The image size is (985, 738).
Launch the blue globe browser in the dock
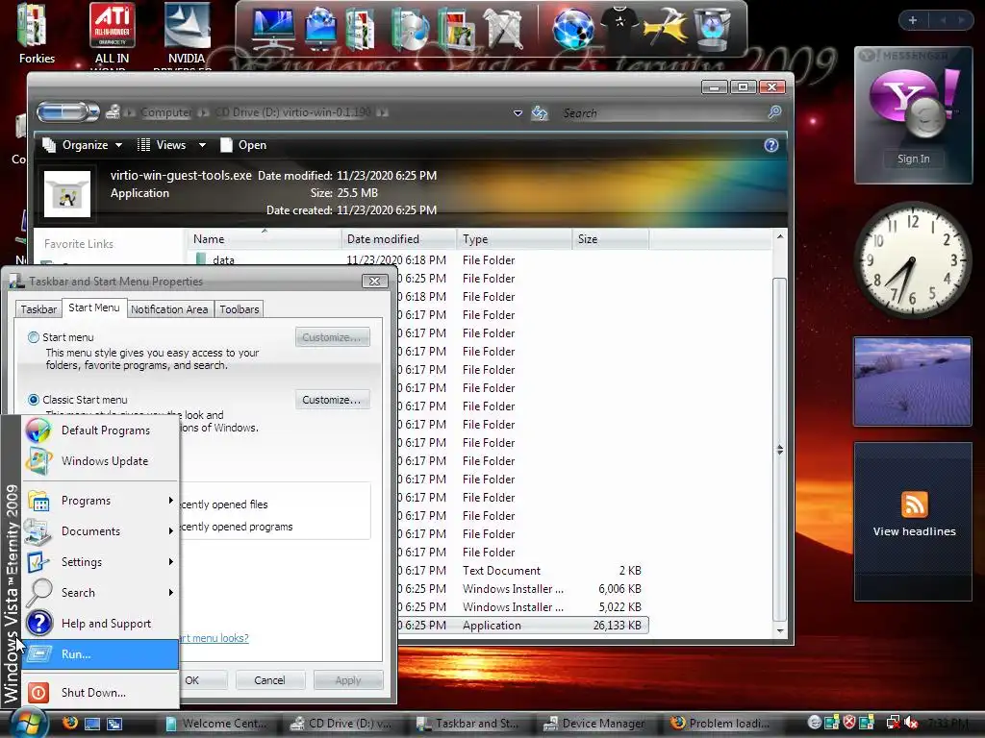pyautogui.click(x=572, y=28)
